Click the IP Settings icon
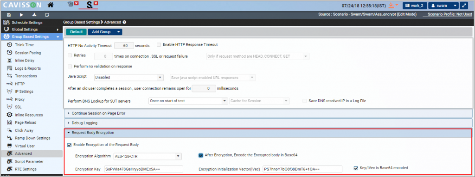The width and height of the screenshot is (475, 177). (x=9, y=92)
